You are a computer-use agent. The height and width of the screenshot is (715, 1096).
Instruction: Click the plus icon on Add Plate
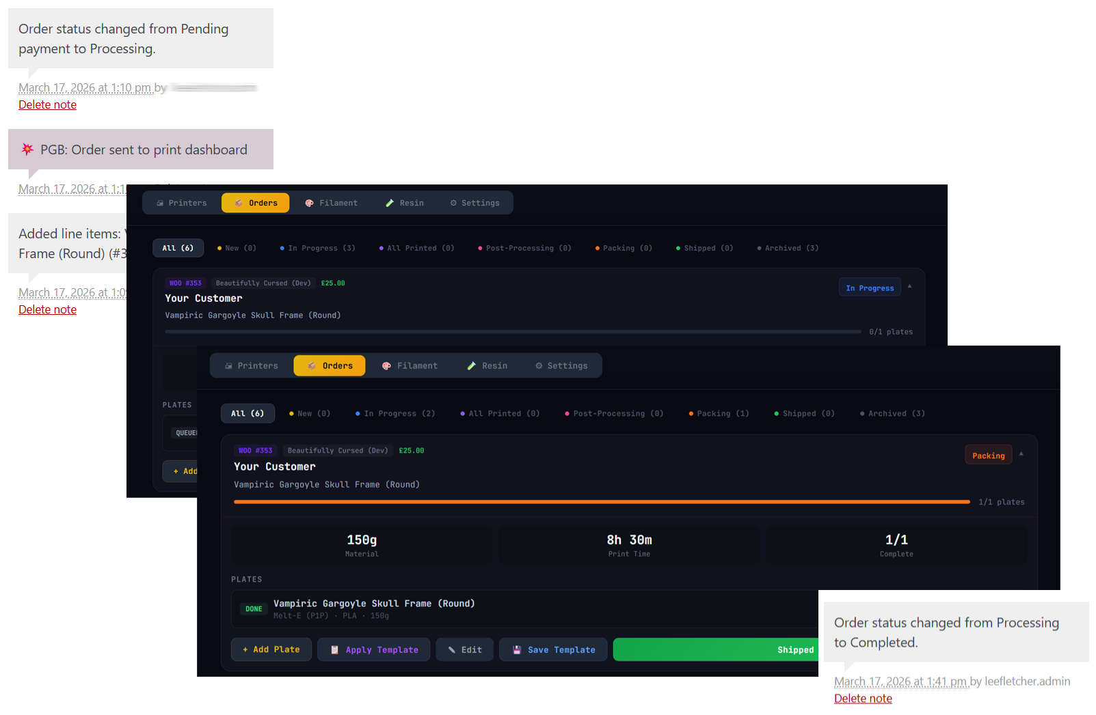(245, 649)
